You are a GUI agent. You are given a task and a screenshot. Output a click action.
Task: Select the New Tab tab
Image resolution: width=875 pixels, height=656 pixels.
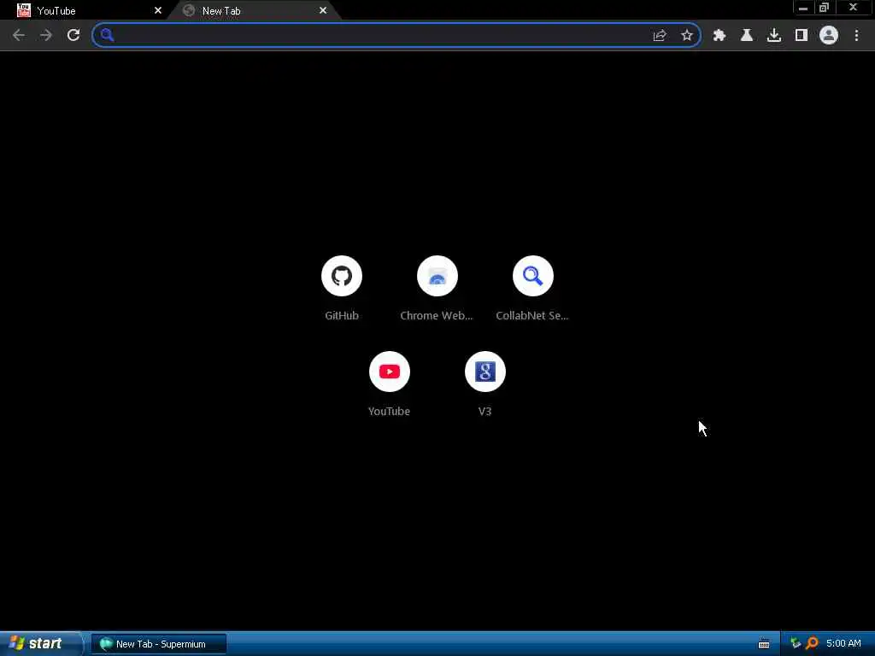click(255, 10)
